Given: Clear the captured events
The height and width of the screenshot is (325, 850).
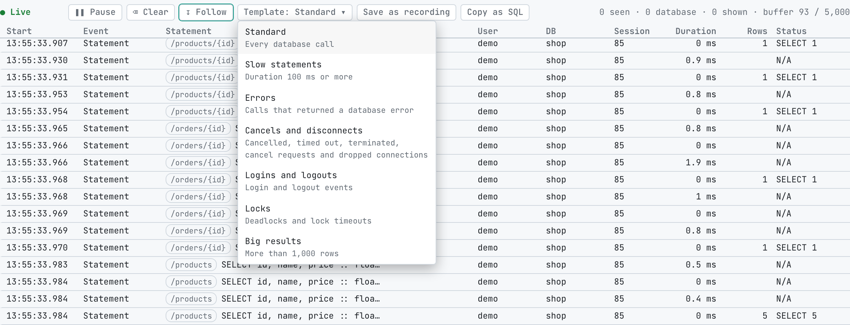Looking at the screenshot, I should (151, 12).
